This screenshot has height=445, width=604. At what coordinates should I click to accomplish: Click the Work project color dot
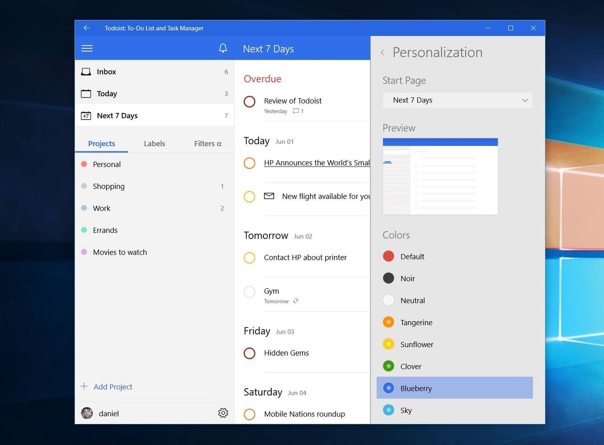pos(84,208)
